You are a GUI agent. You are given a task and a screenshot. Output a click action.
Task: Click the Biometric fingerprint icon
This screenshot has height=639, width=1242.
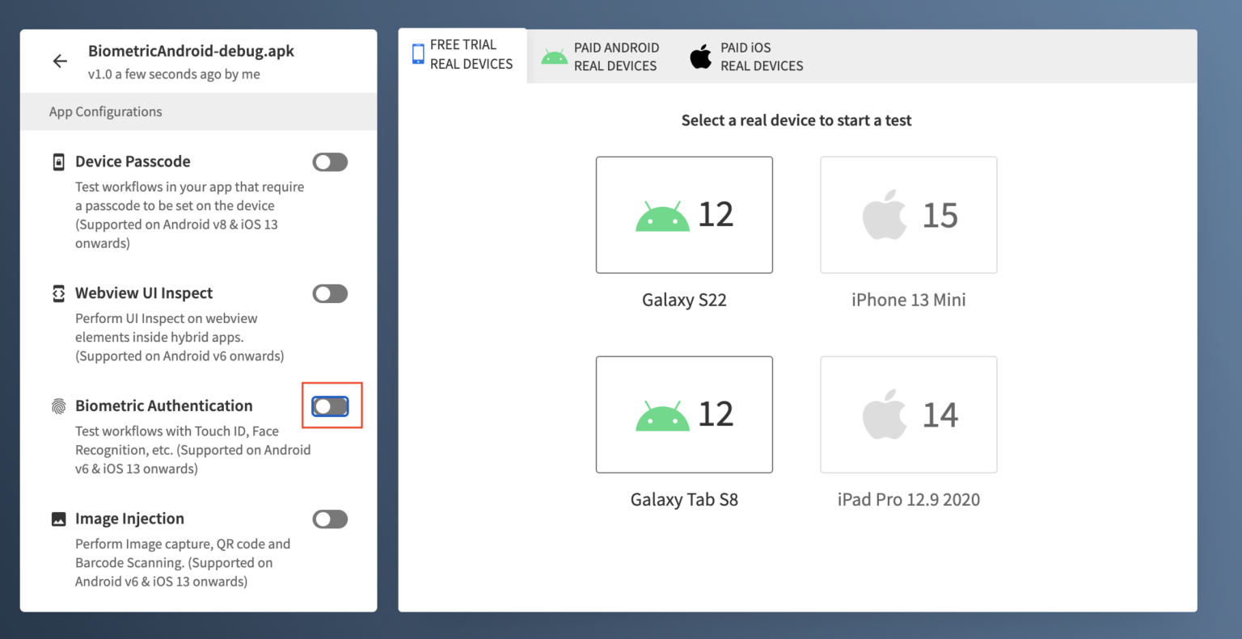(x=58, y=406)
